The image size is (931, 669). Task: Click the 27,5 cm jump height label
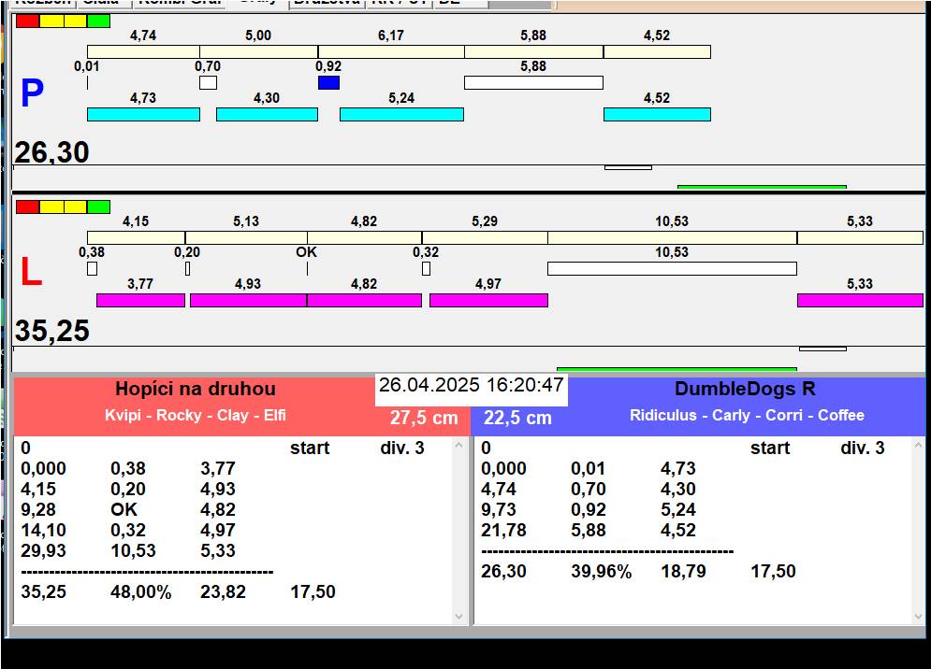(x=424, y=418)
